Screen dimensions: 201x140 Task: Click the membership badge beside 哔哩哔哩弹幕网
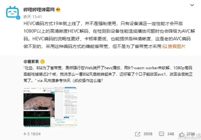[x=58, y=10]
